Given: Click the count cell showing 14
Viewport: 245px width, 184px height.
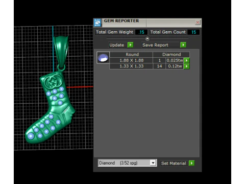Looking at the screenshot, I should tap(159, 66).
